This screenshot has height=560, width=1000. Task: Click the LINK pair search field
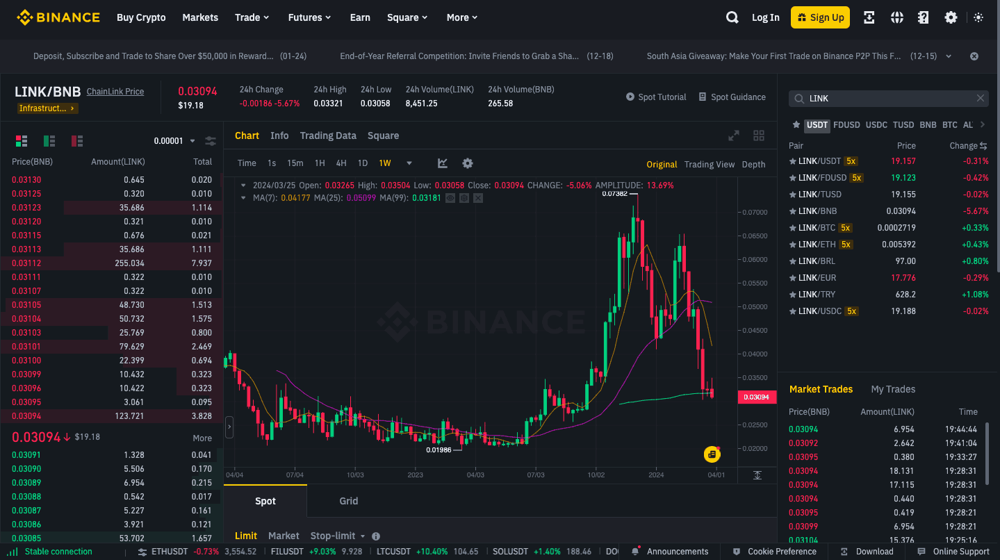(x=890, y=99)
